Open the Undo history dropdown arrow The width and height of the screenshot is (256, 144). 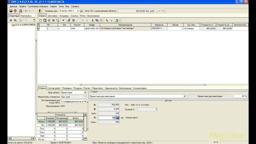29,11
